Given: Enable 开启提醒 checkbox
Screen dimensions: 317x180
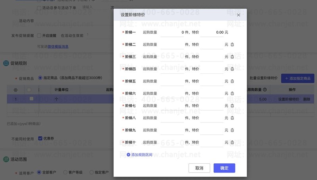Looking at the screenshot, I should point(39,36).
